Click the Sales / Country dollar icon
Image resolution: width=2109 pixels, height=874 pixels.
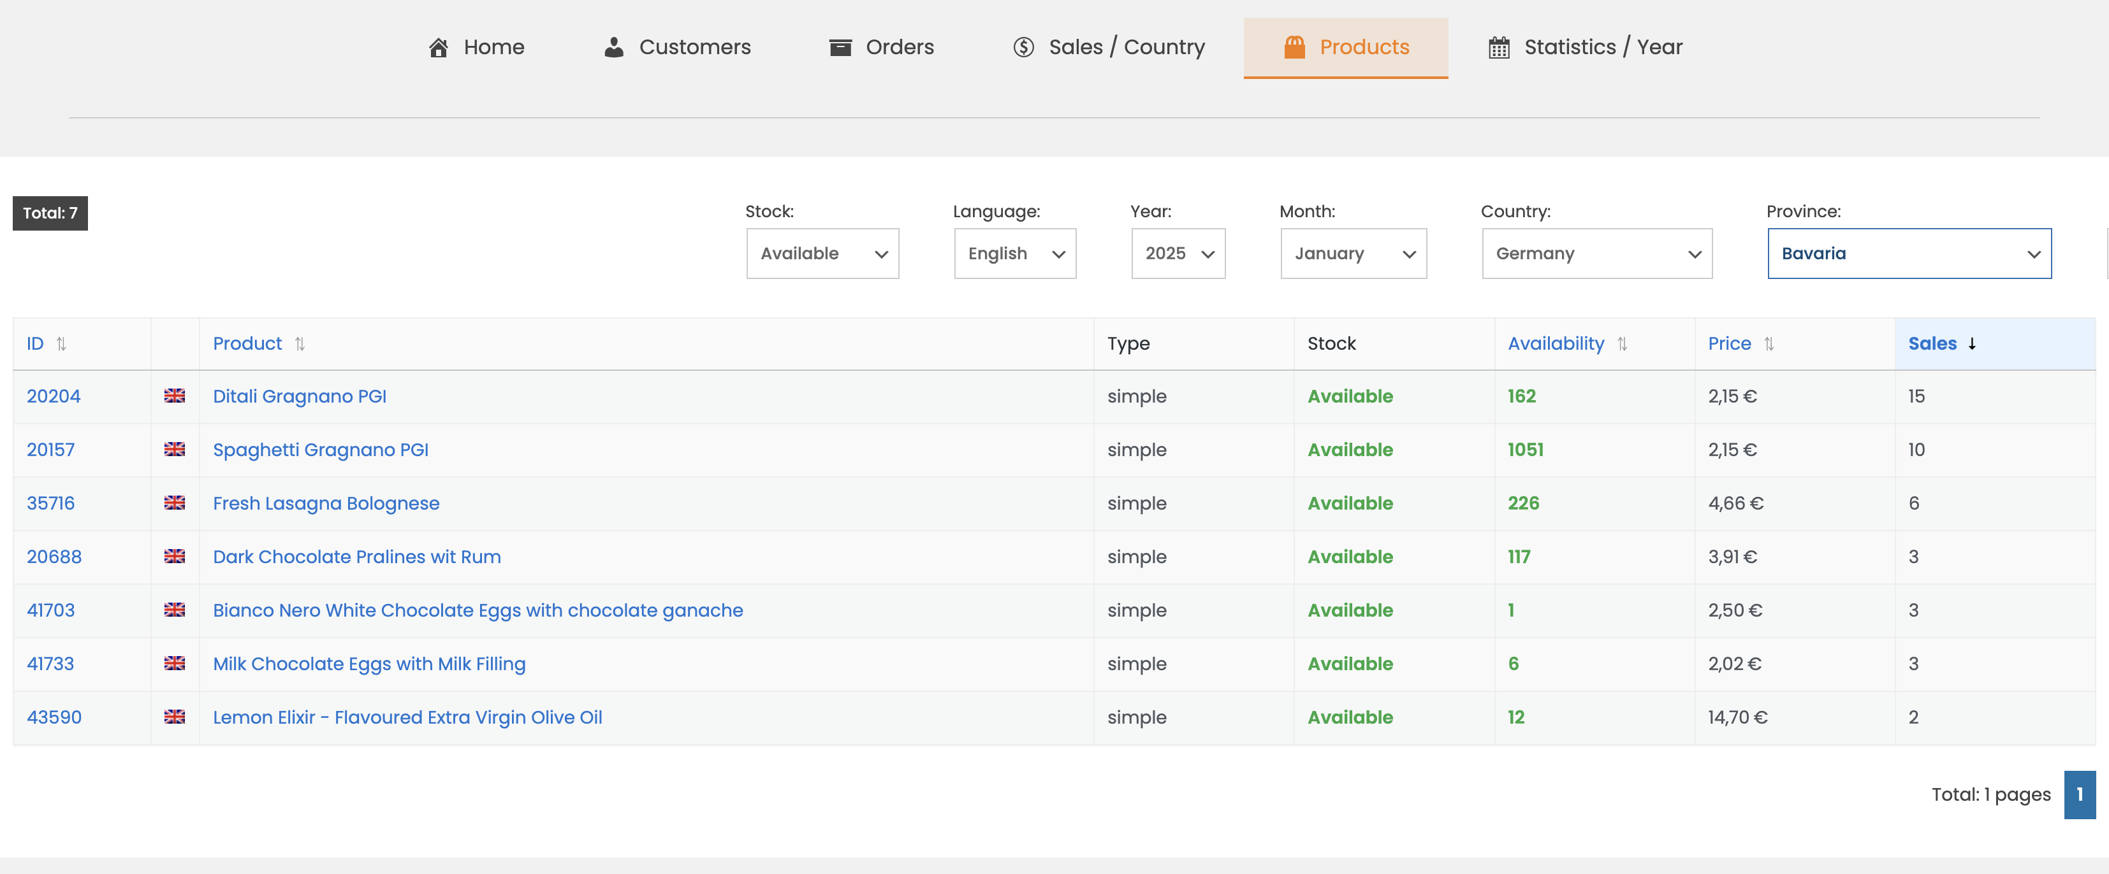[x=1023, y=48]
